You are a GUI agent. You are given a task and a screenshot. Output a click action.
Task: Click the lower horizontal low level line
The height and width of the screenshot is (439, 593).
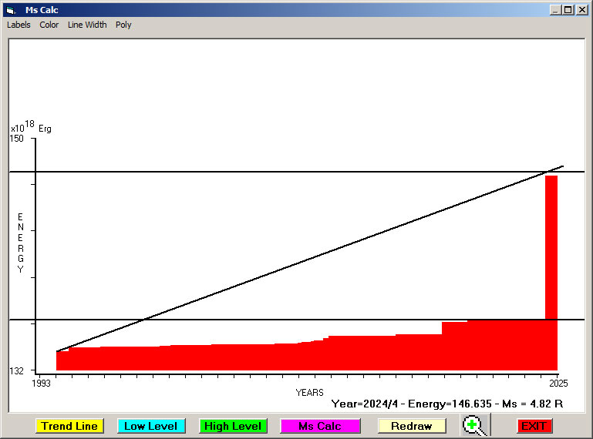[x=231, y=319]
